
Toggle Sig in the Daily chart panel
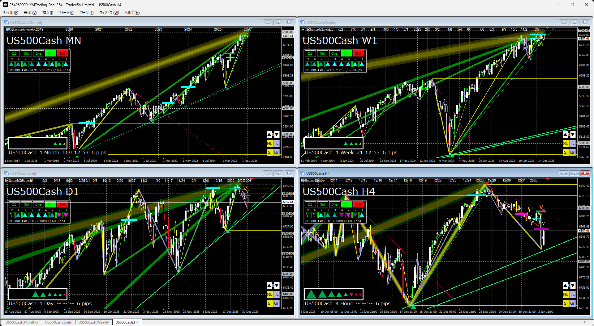pos(26,204)
